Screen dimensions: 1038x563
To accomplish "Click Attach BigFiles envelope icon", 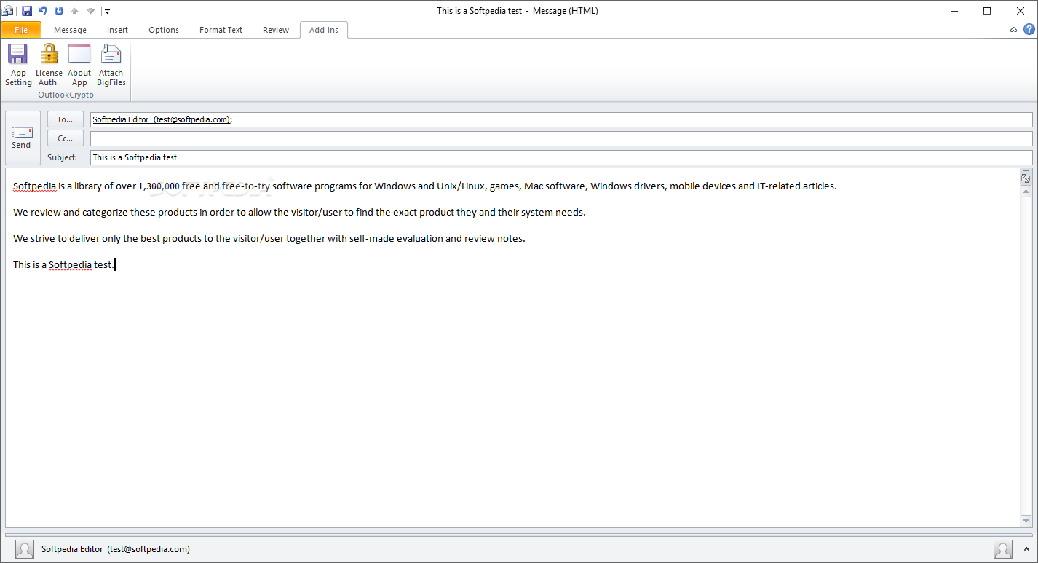I will point(111,54).
